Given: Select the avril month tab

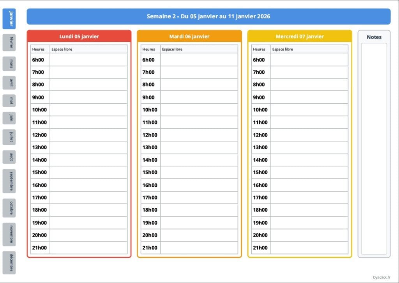Looking at the screenshot, I should point(9,83).
